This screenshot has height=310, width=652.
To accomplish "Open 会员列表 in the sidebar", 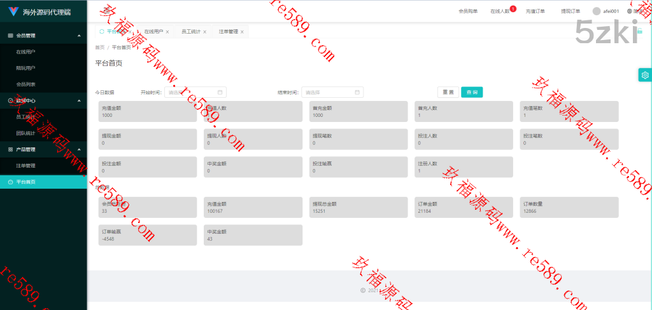I will [25, 84].
